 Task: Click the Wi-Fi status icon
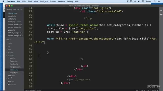tap(143, 1)
